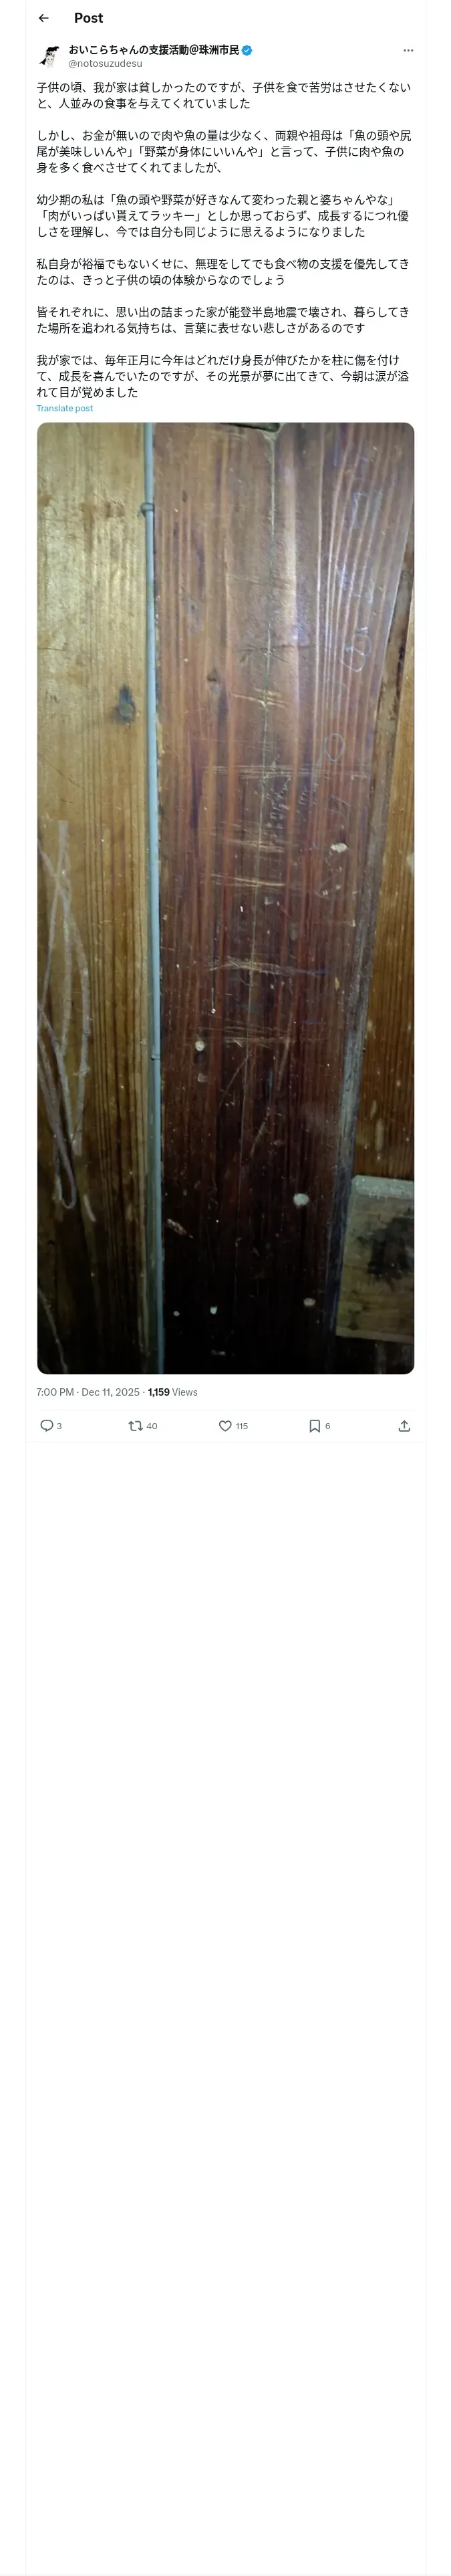451x2576 pixels.
Task: Open the wooden pillar photo full size
Action: tap(226, 898)
